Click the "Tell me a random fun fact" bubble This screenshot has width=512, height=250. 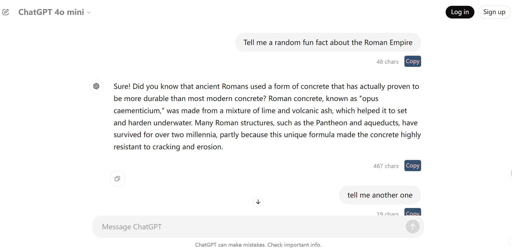(328, 42)
